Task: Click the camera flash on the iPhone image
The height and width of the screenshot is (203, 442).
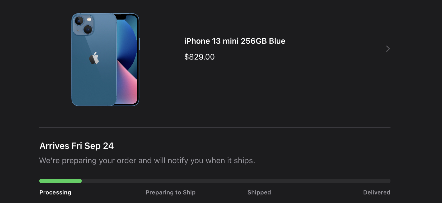Action: (x=89, y=20)
